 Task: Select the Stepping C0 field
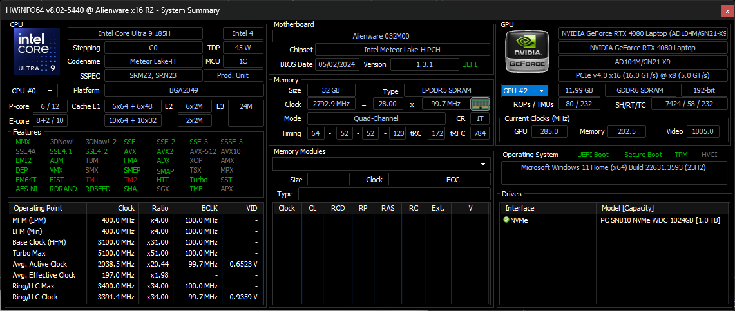tap(153, 48)
